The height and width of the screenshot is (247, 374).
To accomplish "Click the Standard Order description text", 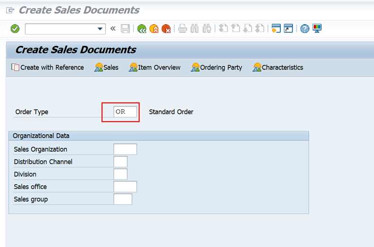I will point(171,112).
